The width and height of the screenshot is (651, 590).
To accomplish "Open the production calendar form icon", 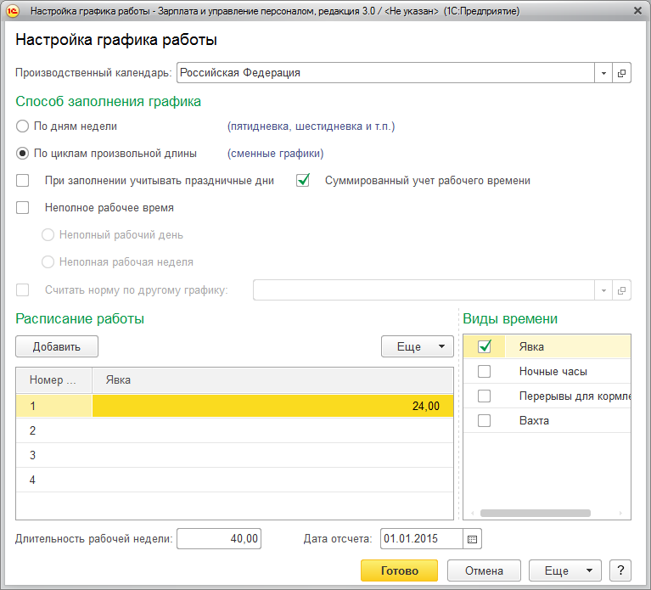I will click(x=622, y=73).
